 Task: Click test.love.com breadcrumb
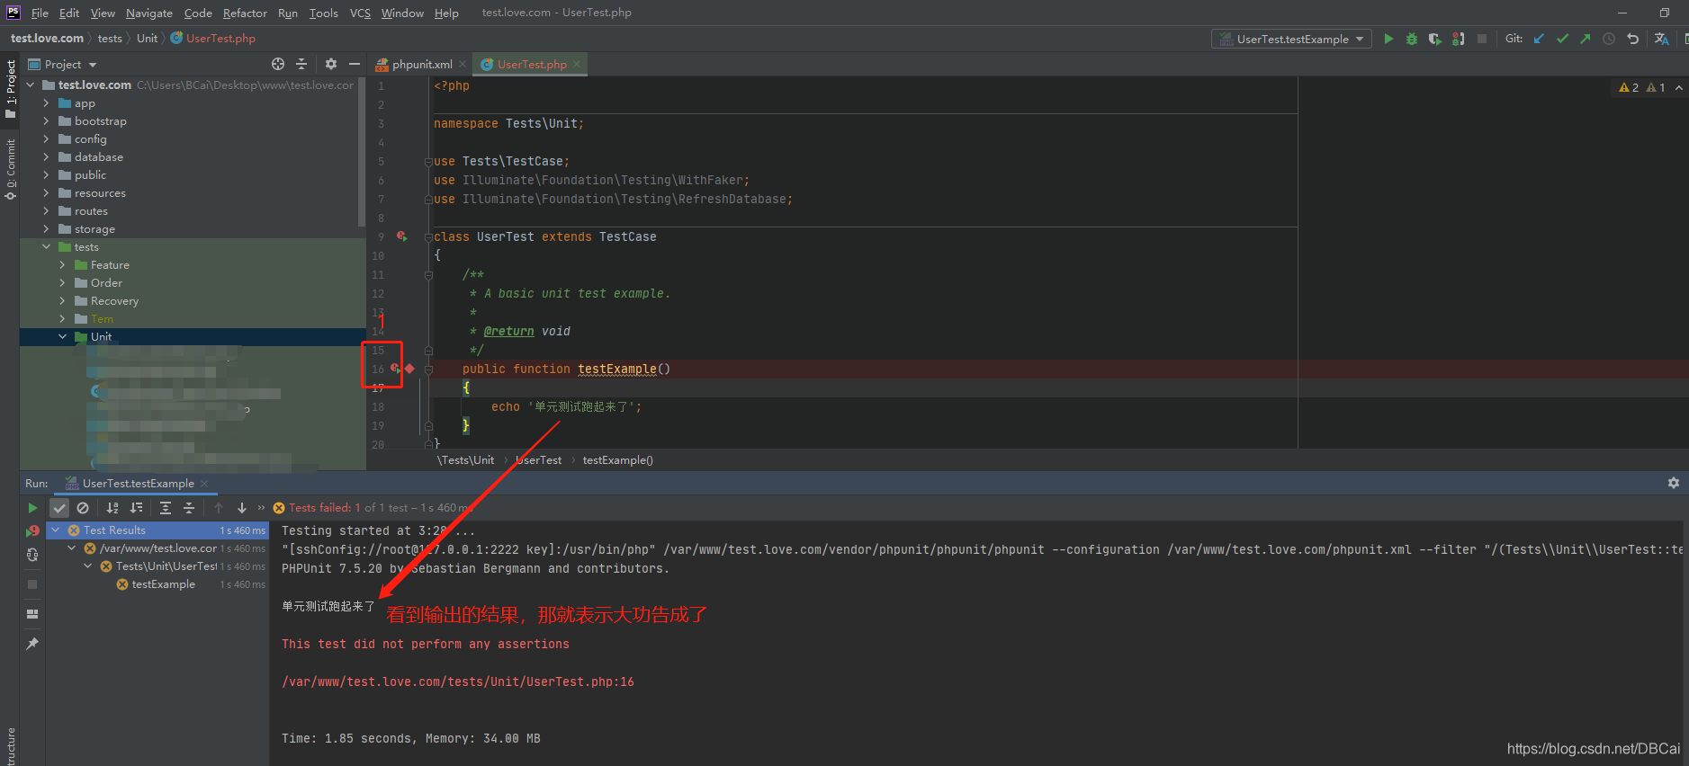[x=47, y=39]
